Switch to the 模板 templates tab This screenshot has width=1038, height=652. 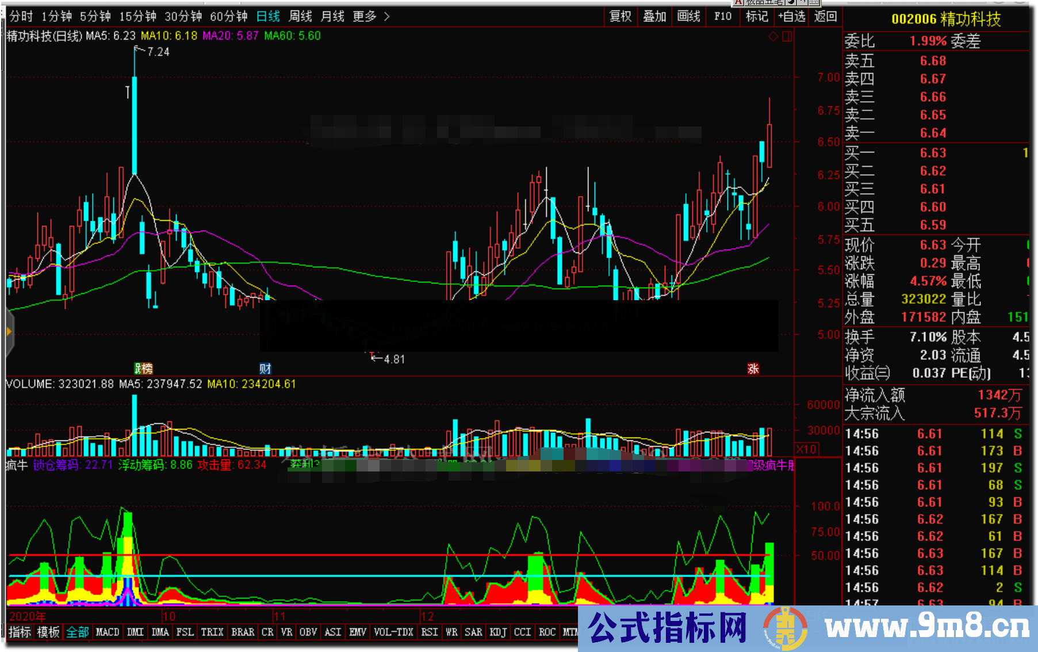click(x=47, y=631)
